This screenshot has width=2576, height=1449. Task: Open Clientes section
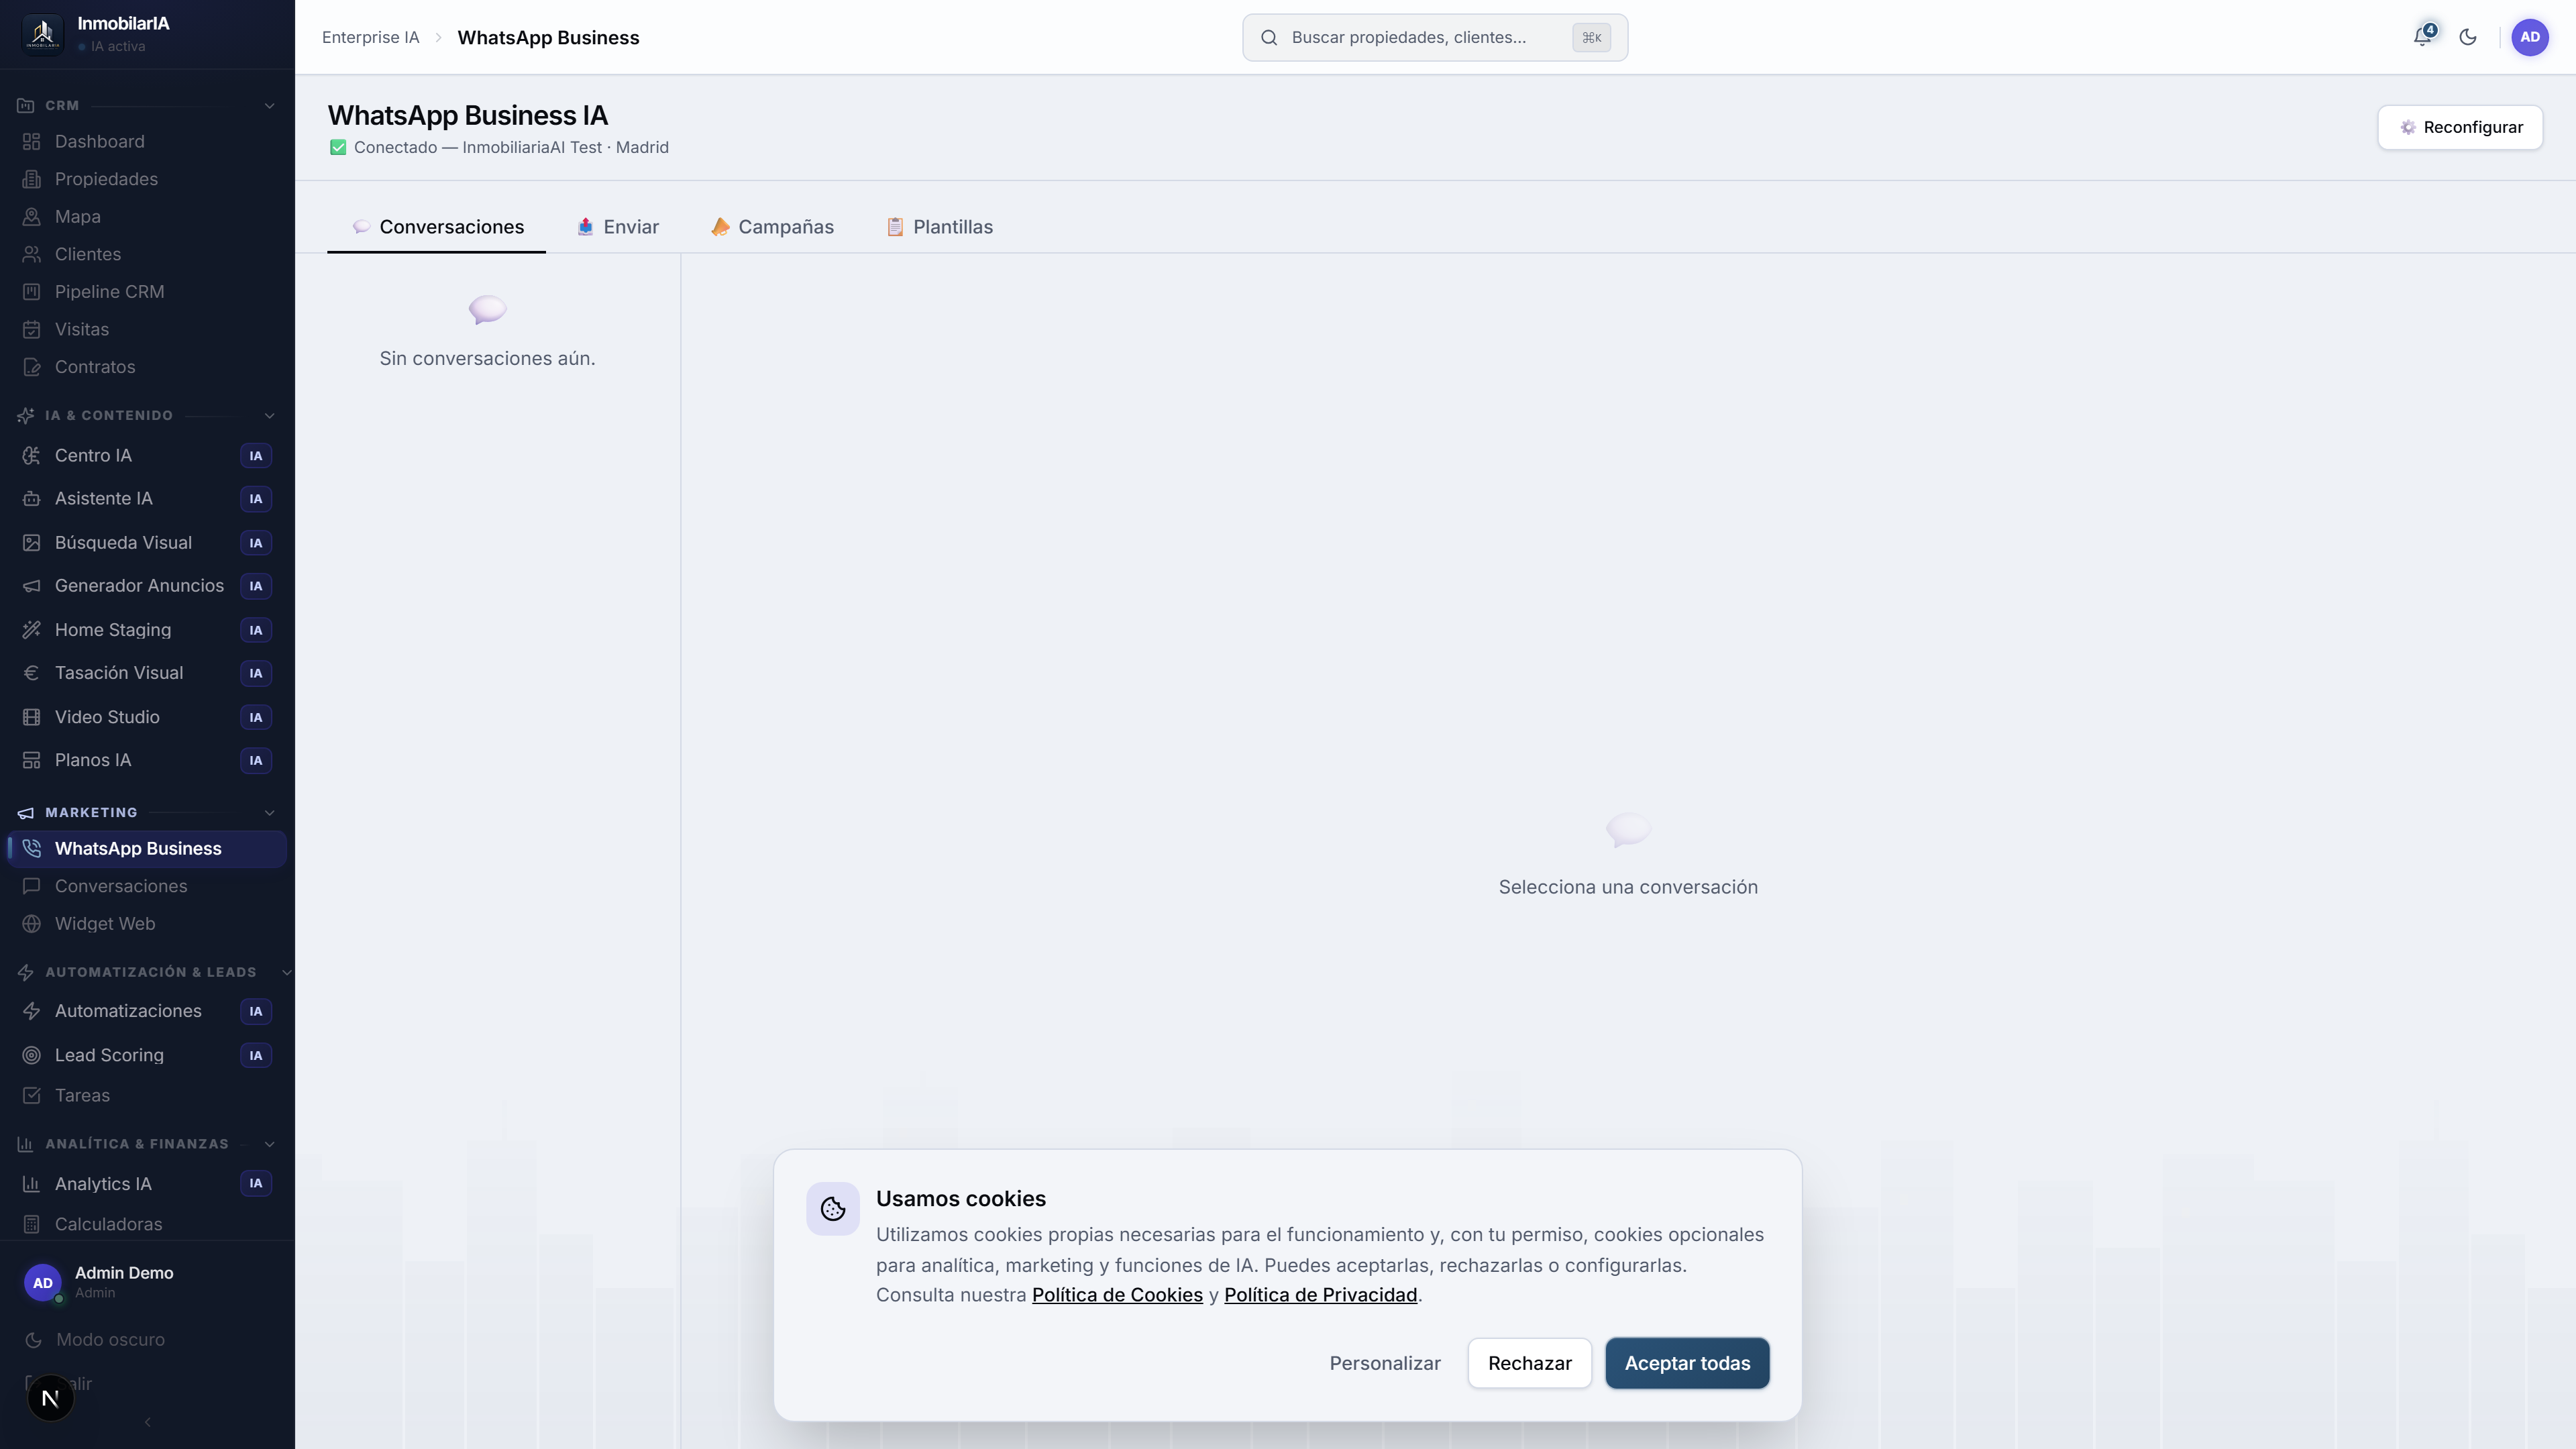pos(147,254)
